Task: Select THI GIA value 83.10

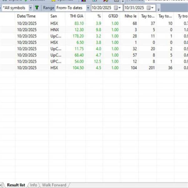Action: coord(79,23)
